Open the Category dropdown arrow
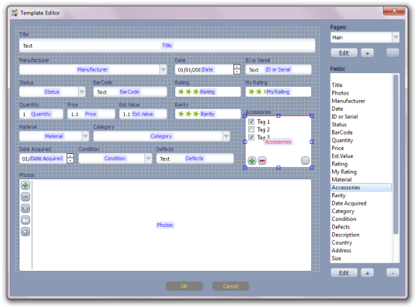The height and width of the screenshot is (307, 416). [226, 136]
